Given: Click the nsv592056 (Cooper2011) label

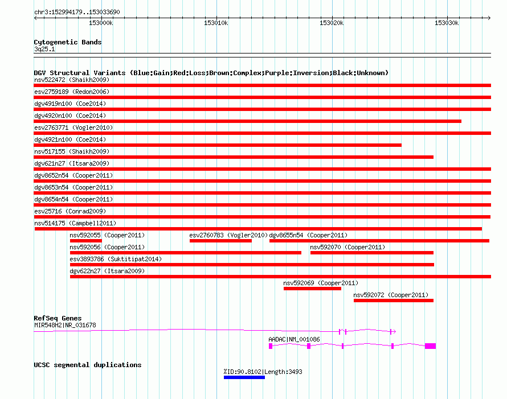Looking at the screenshot, I should (x=107, y=247).
